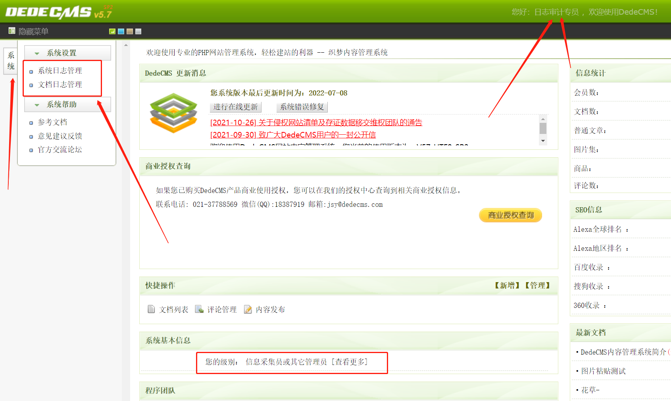Screen dimensions: 671x401
Task: Collapse the 系统设置 menu section
Action: tap(67, 53)
